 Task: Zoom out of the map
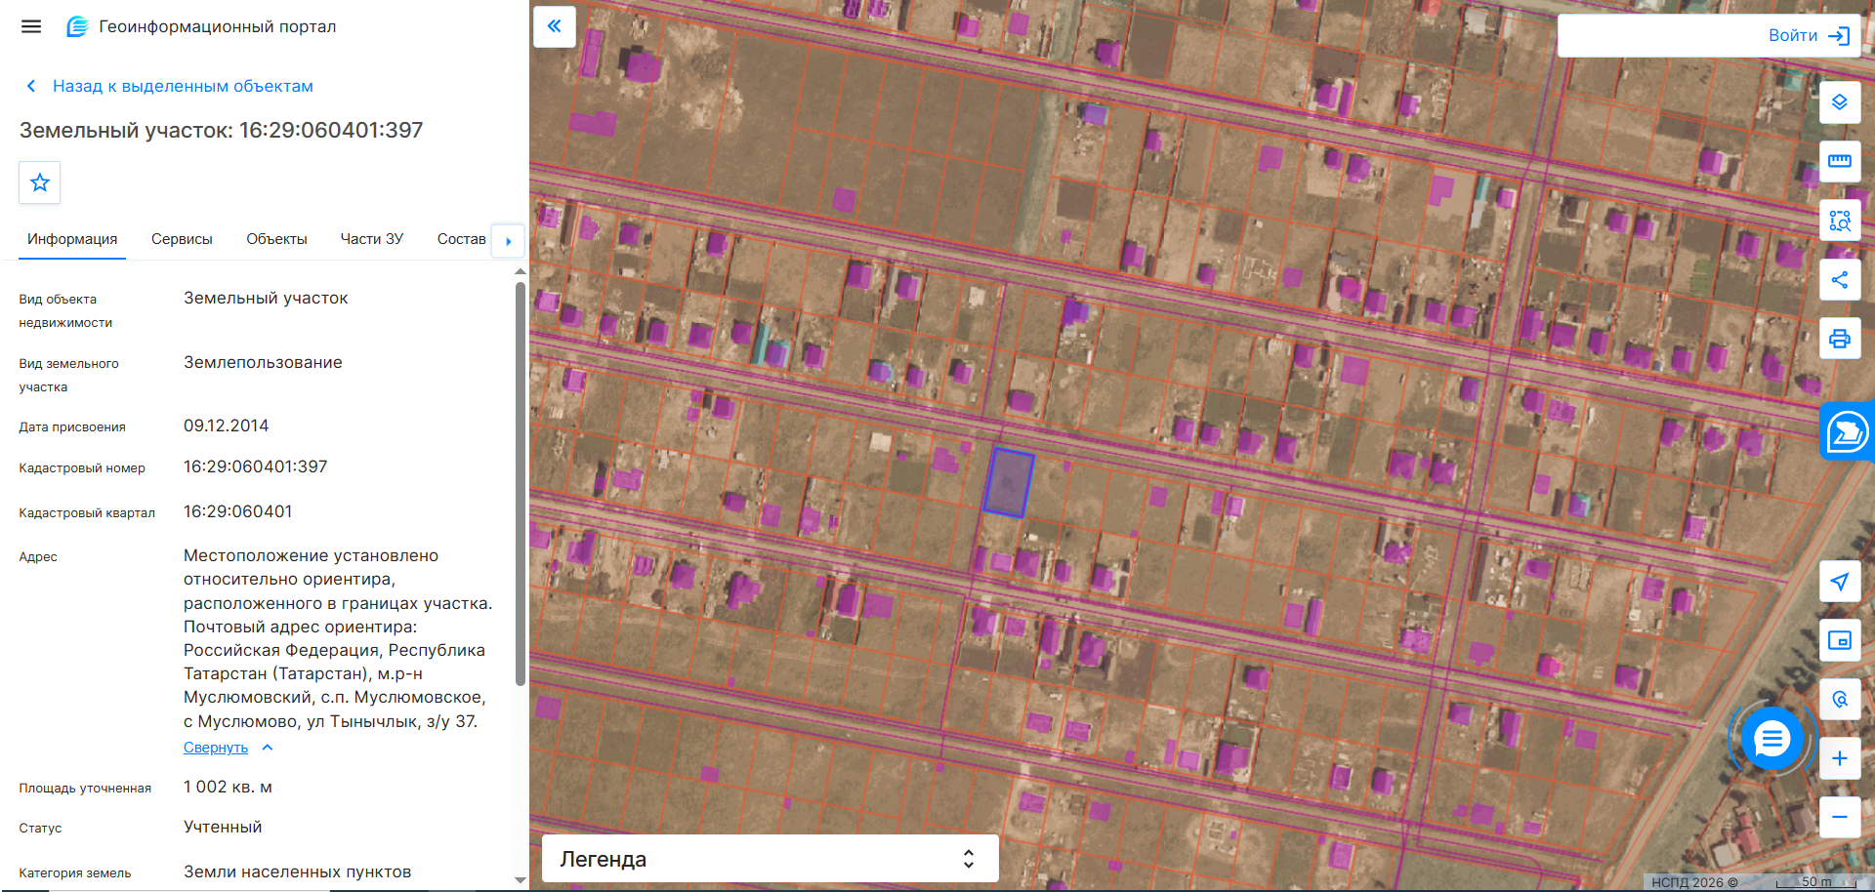point(1840,817)
